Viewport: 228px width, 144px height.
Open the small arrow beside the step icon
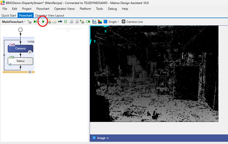(x=39, y=22)
